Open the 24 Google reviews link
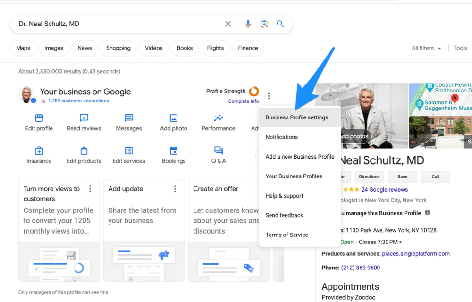The width and height of the screenshot is (472, 302). [x=385, y=189]
